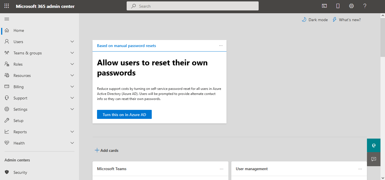Click the Resources printer icon

(x=7, y=75)
